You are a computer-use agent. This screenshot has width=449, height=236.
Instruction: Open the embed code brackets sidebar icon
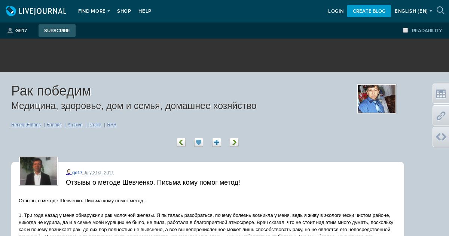click(x=441, y=137)
